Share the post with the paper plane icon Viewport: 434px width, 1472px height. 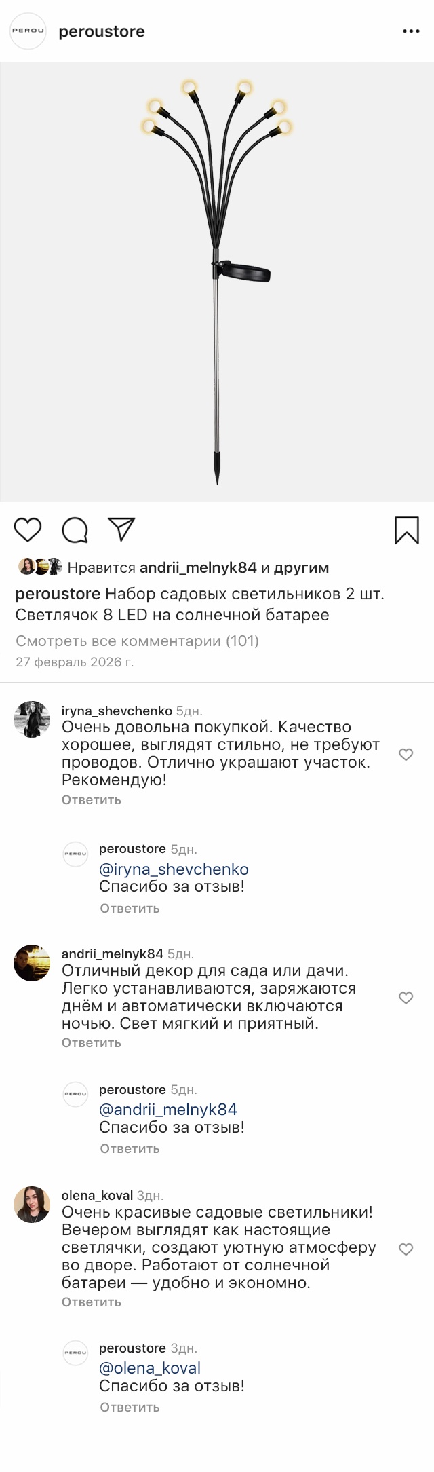click(122, 529)
